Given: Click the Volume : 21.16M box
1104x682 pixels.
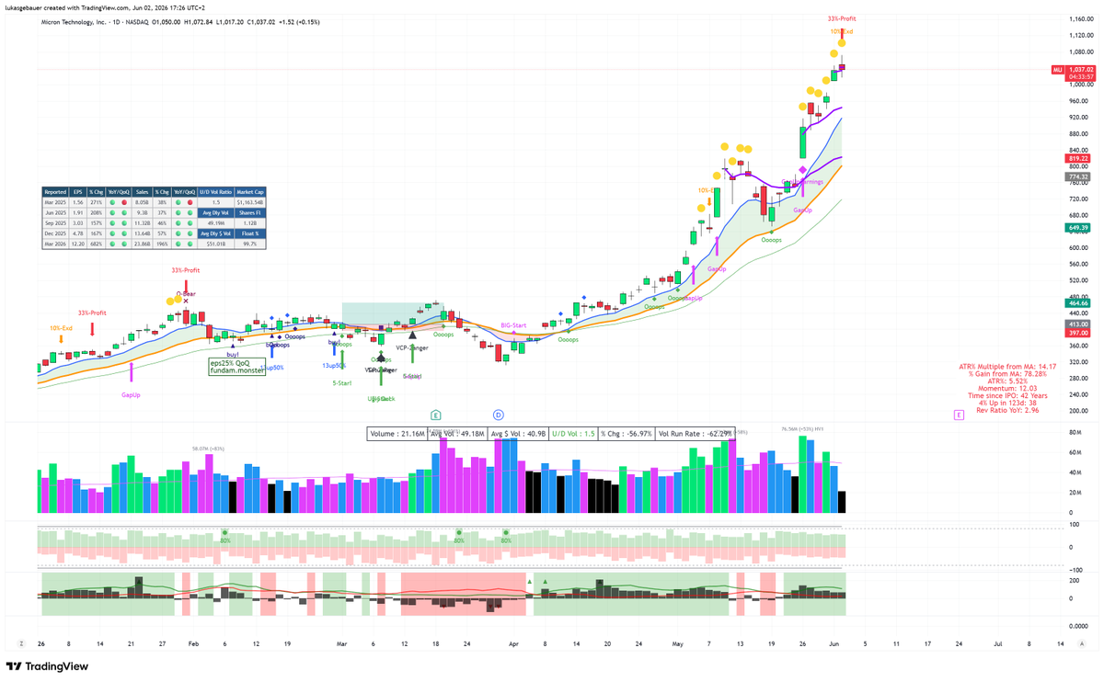Looking at the screenshot, I should (x=397, y=433).
